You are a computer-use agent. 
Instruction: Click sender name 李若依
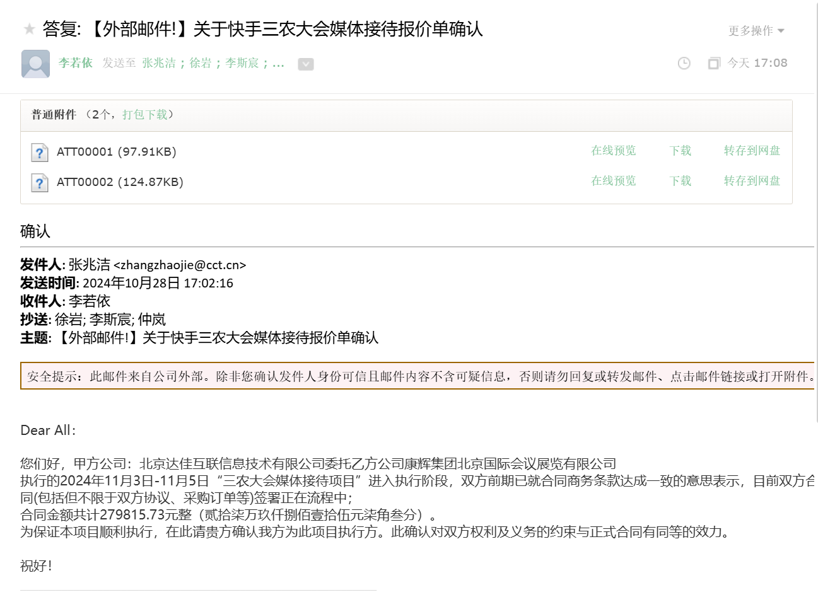click(x=76, y=63)
